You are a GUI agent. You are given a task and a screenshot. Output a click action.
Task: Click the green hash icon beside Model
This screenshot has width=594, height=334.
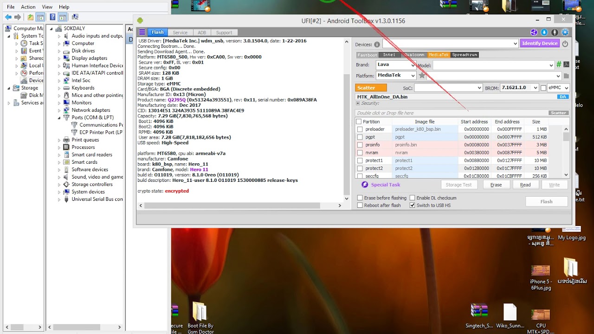pos(559,65)
